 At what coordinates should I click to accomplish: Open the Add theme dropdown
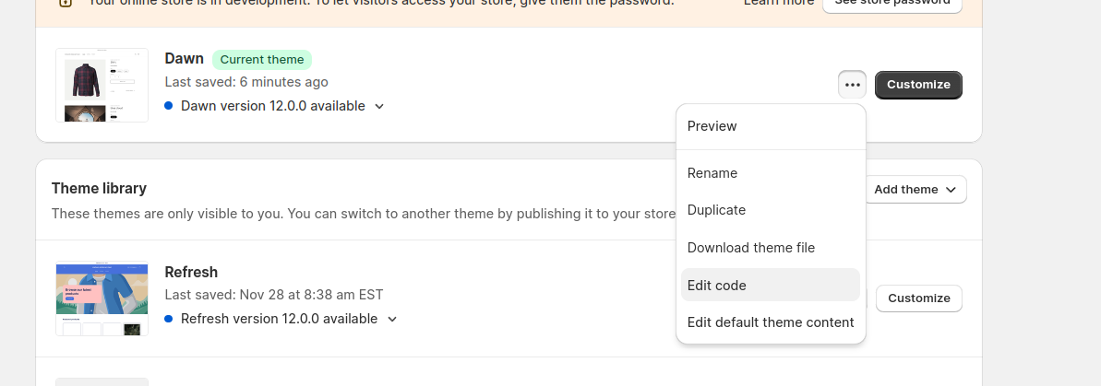tap(915, 189)
